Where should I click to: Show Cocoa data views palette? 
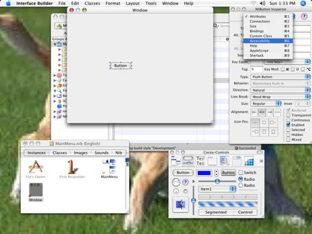224,161
